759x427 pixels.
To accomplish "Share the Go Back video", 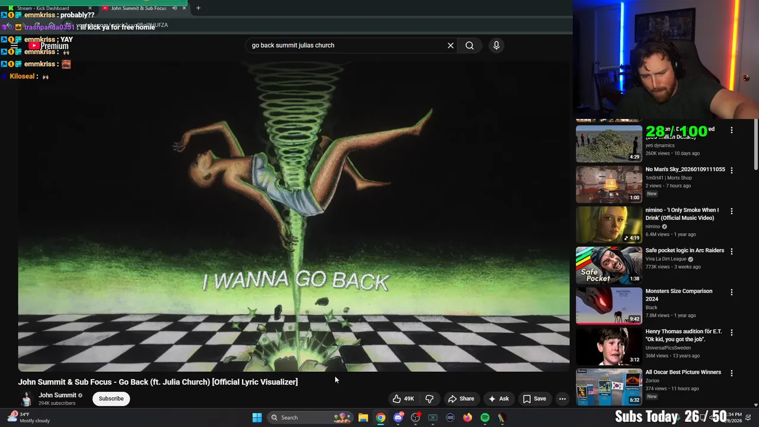I will click(461, 399).
